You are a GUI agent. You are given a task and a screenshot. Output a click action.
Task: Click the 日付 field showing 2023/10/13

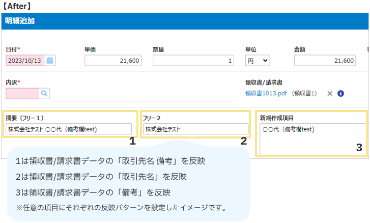click(25, 61)
